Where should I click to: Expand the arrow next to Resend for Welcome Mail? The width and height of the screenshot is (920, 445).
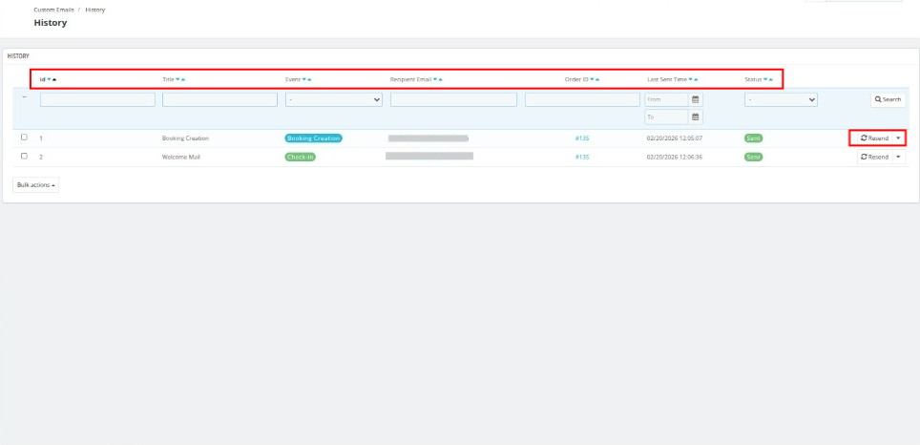[x=898, y=157]
